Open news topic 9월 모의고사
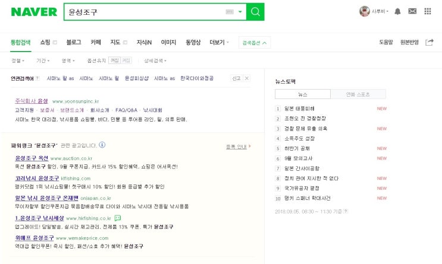 298,158
